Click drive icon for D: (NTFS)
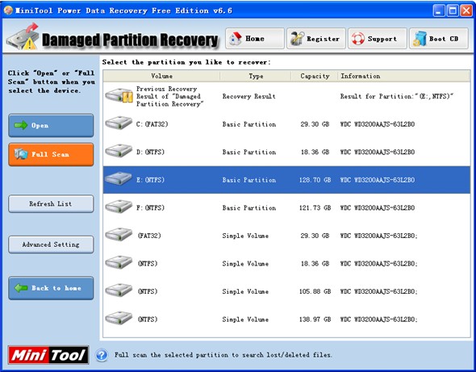Image resolution: width=476 pixels, height=372 pixels. click(x=119, y=151)
